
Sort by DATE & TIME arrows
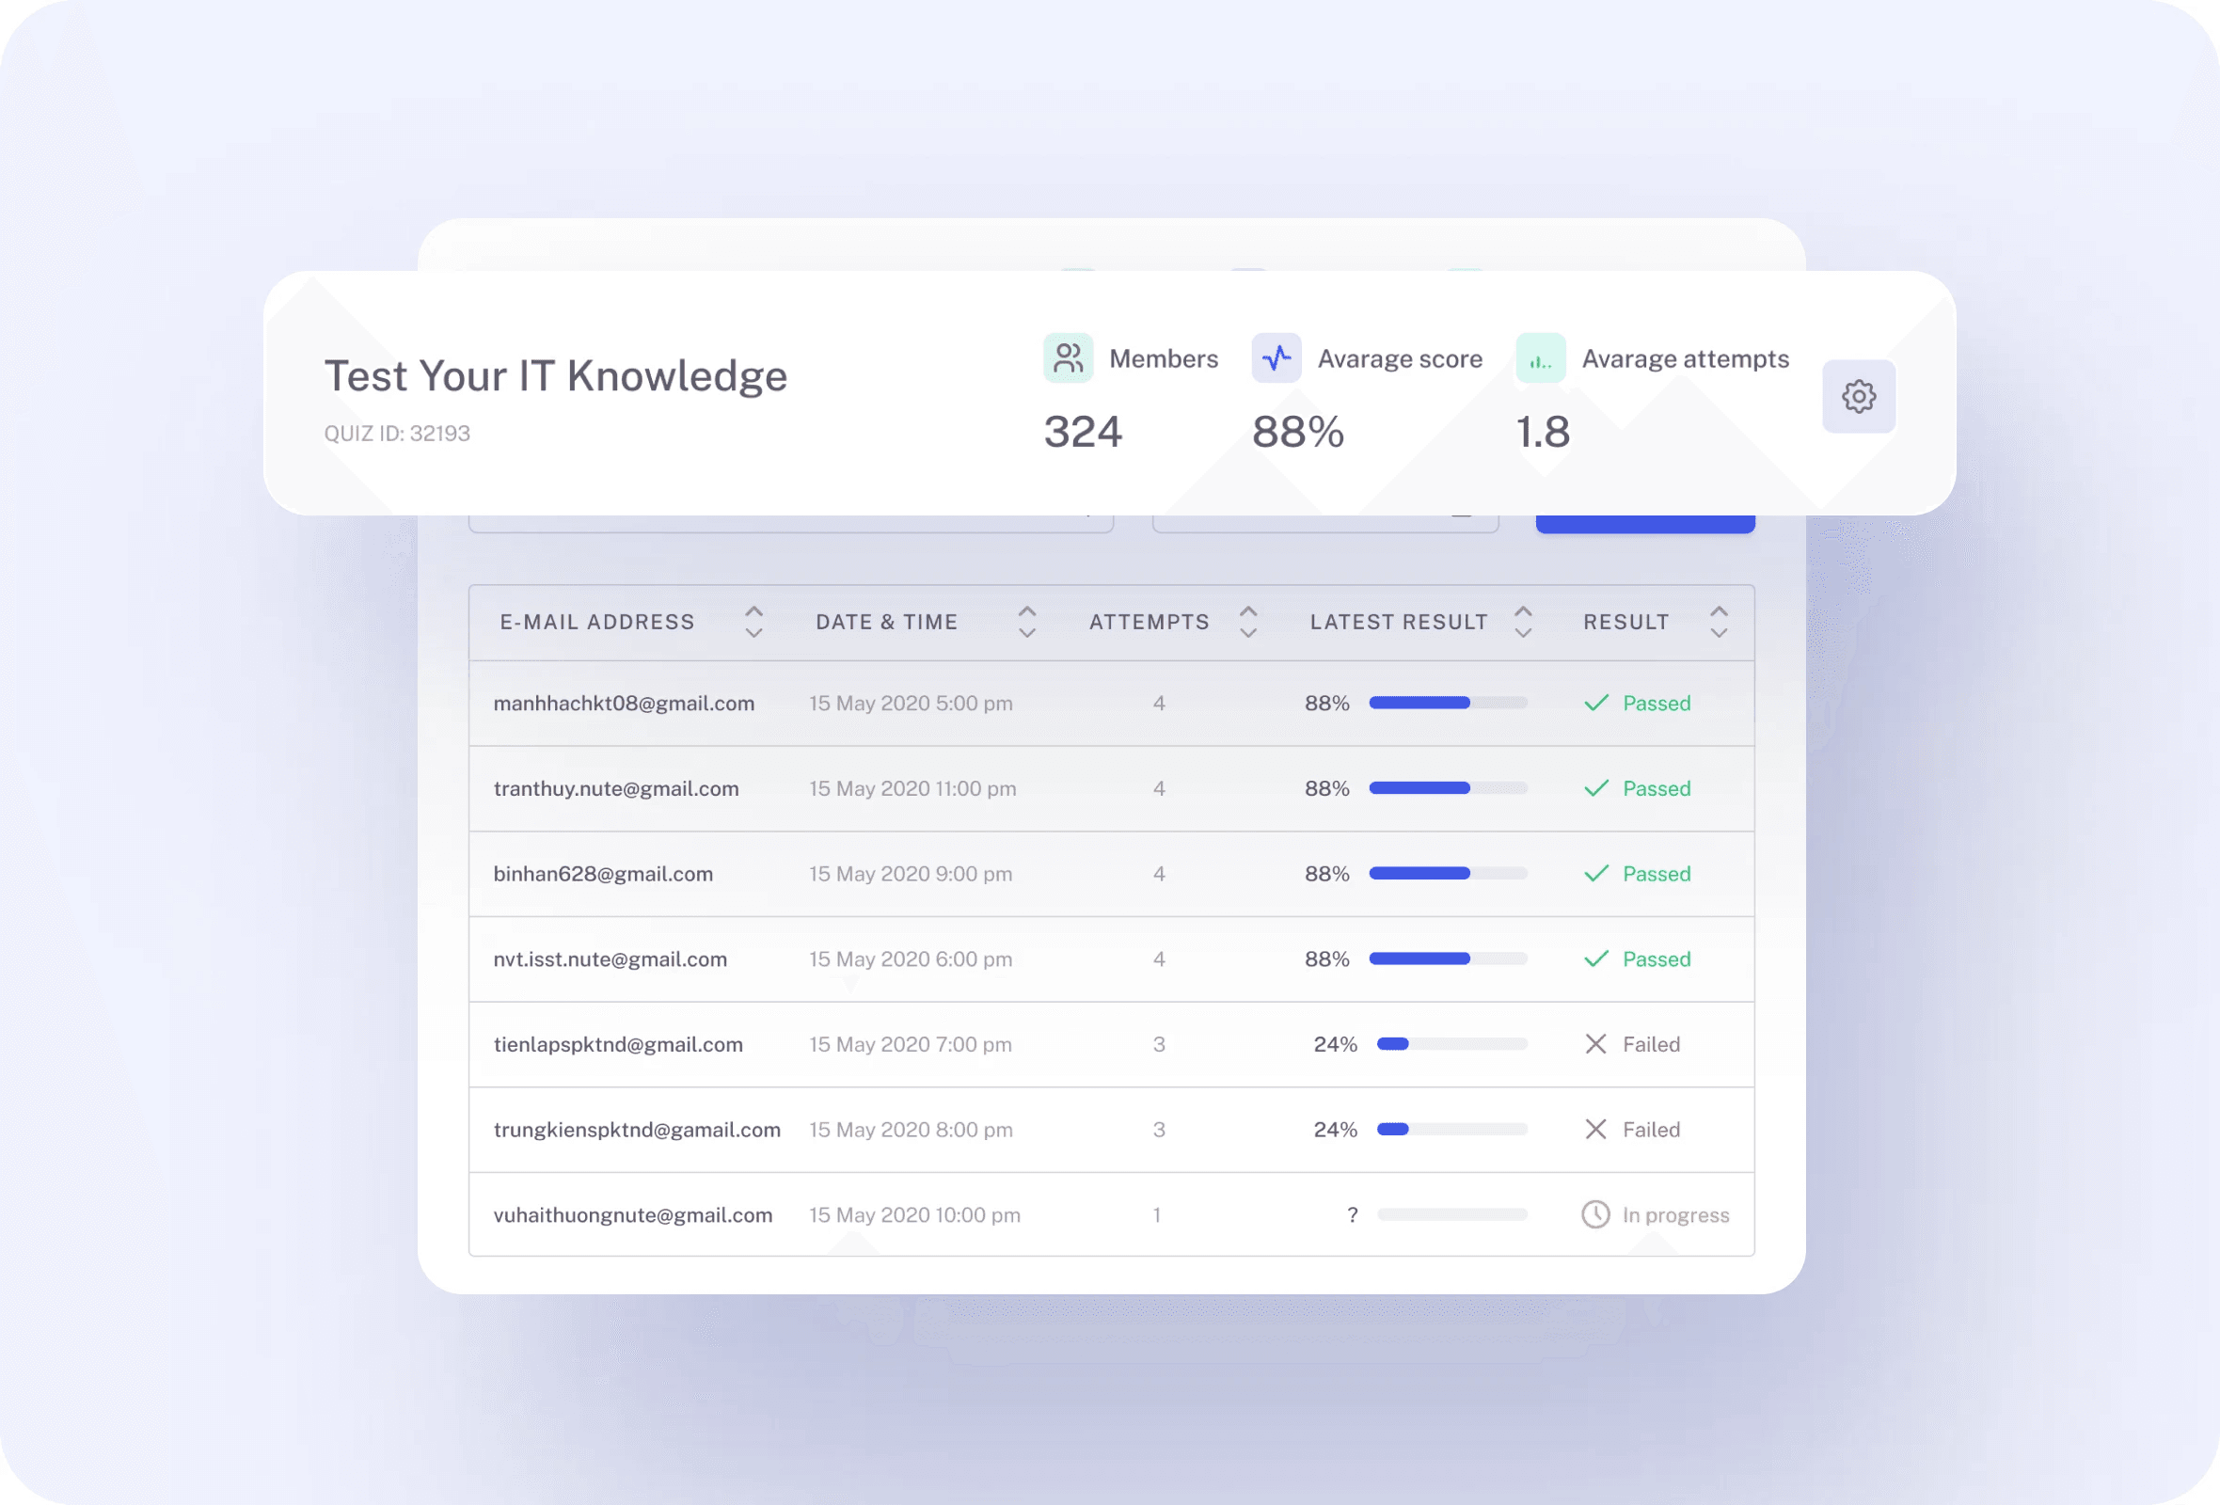click(1027, 622)
